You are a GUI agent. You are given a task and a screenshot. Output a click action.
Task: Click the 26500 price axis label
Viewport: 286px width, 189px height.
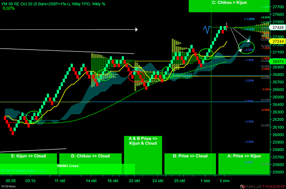coord(278,97)
